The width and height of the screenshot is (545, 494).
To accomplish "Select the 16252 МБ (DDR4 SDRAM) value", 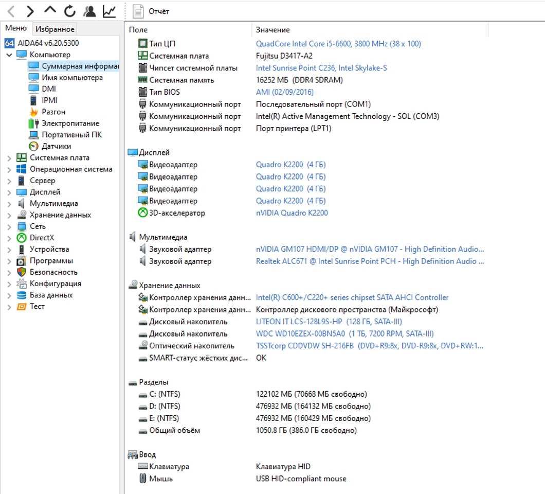I will tap(299, 80).
